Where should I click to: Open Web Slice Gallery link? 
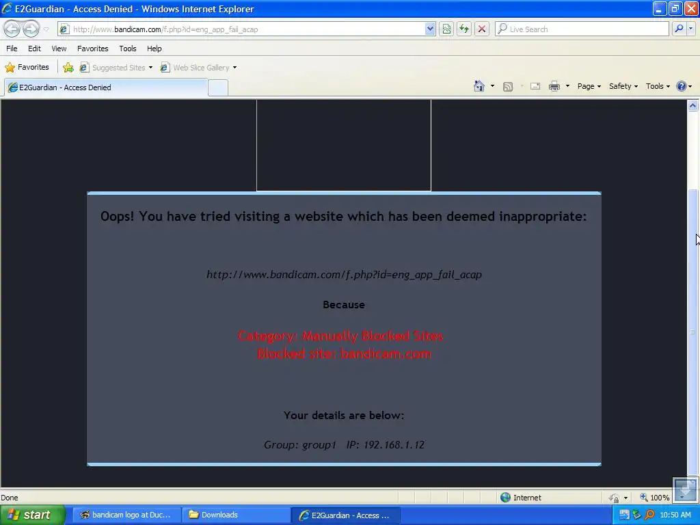[195, 68]
